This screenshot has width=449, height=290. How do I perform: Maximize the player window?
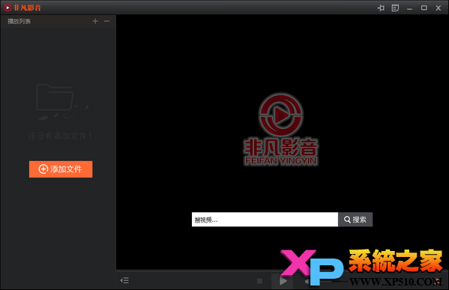pyautogui.click(x=424, y=8)
